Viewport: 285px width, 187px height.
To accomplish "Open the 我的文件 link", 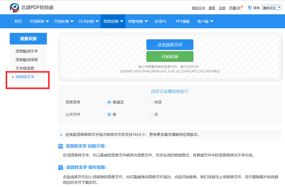I will (198, 8).
